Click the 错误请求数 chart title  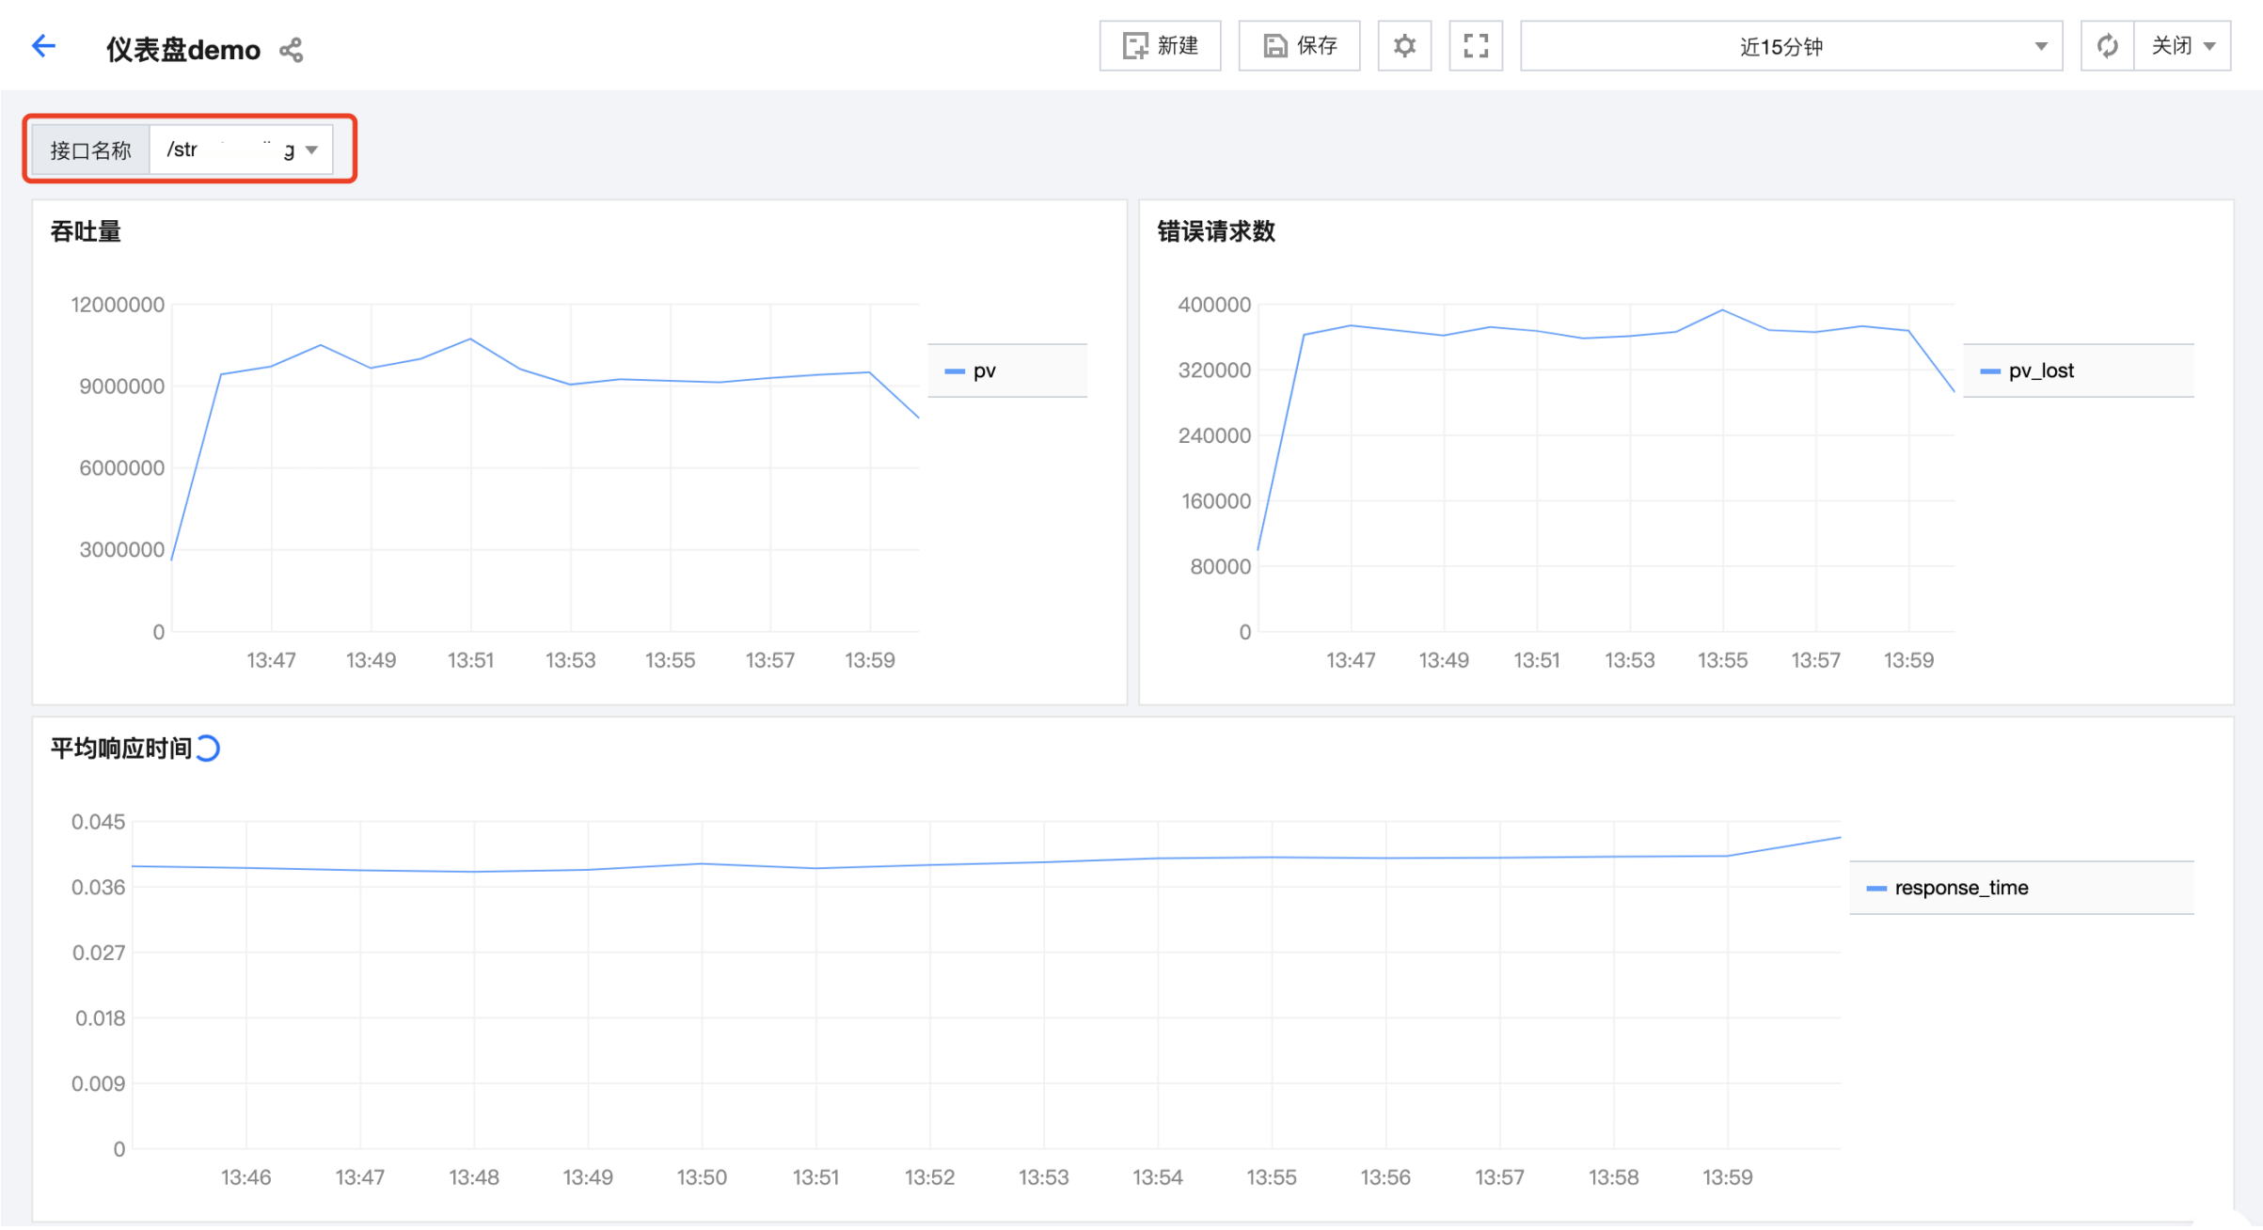click(1215, 231)
